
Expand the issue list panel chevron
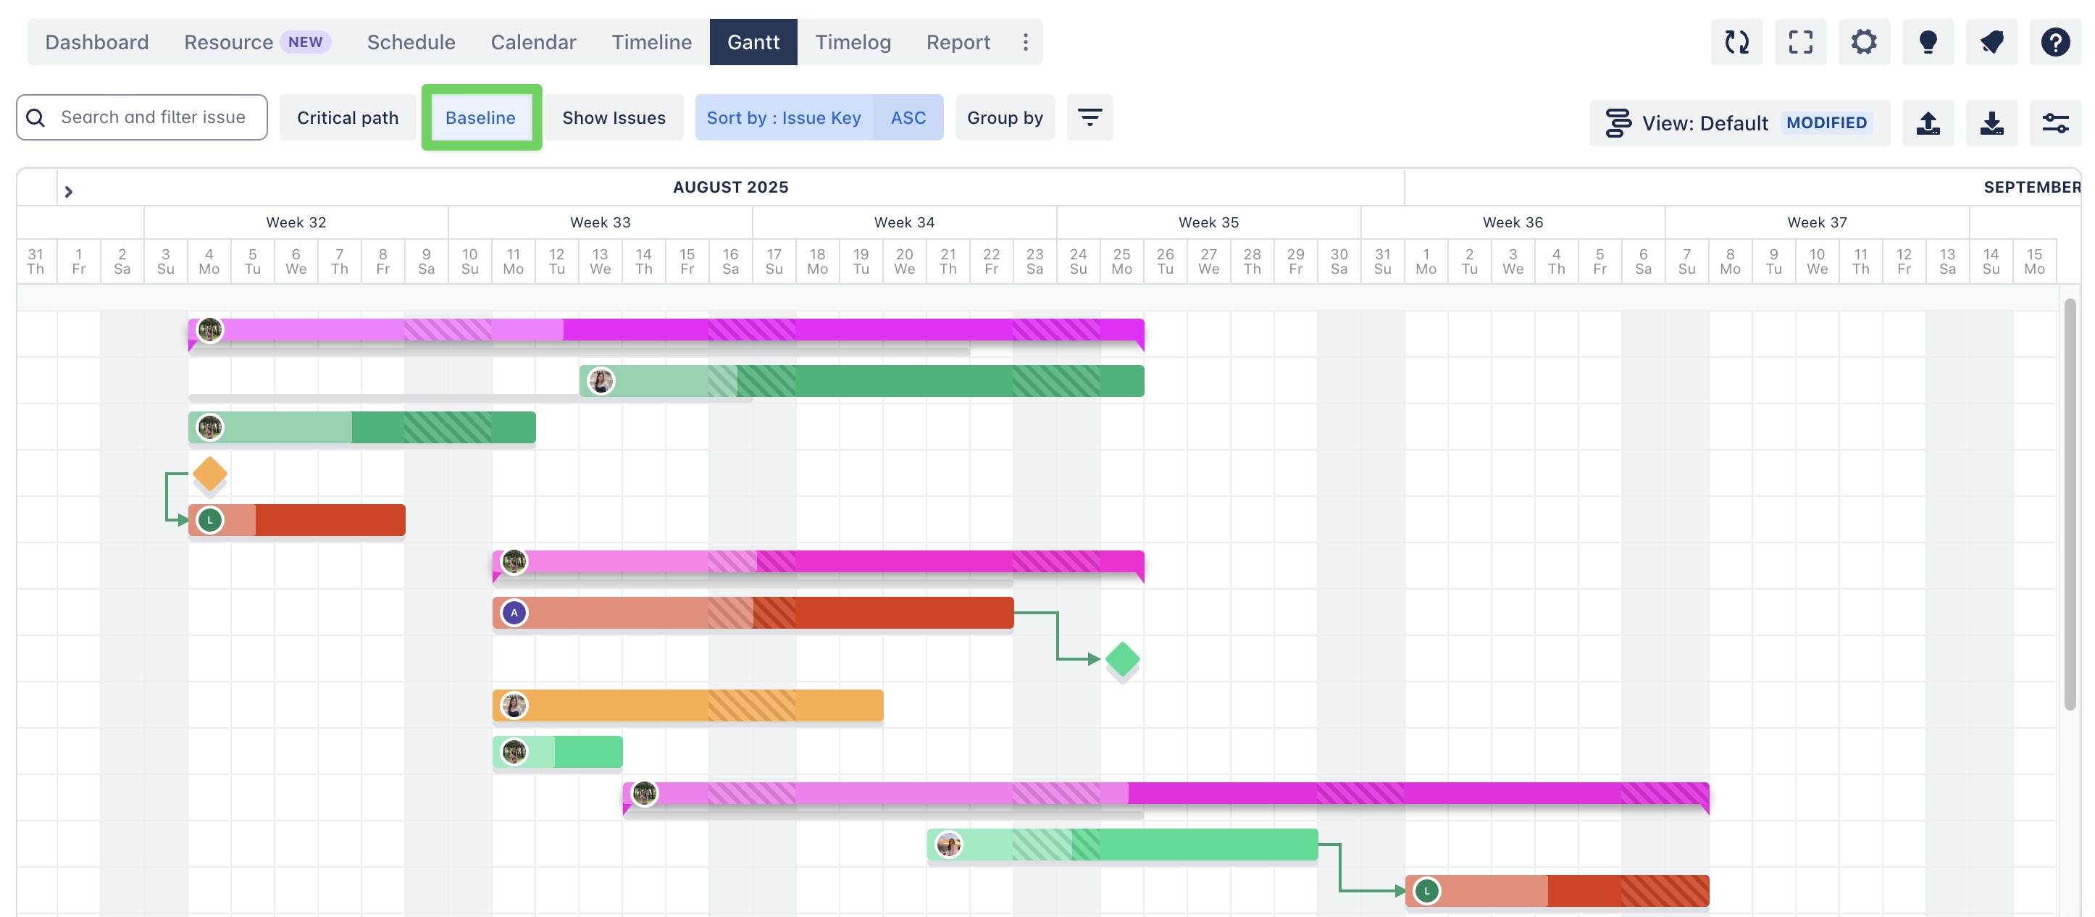pyautogui.click(x=68, y=192)
